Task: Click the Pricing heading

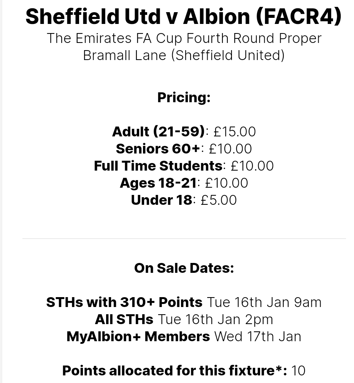Action: point(184,97)
